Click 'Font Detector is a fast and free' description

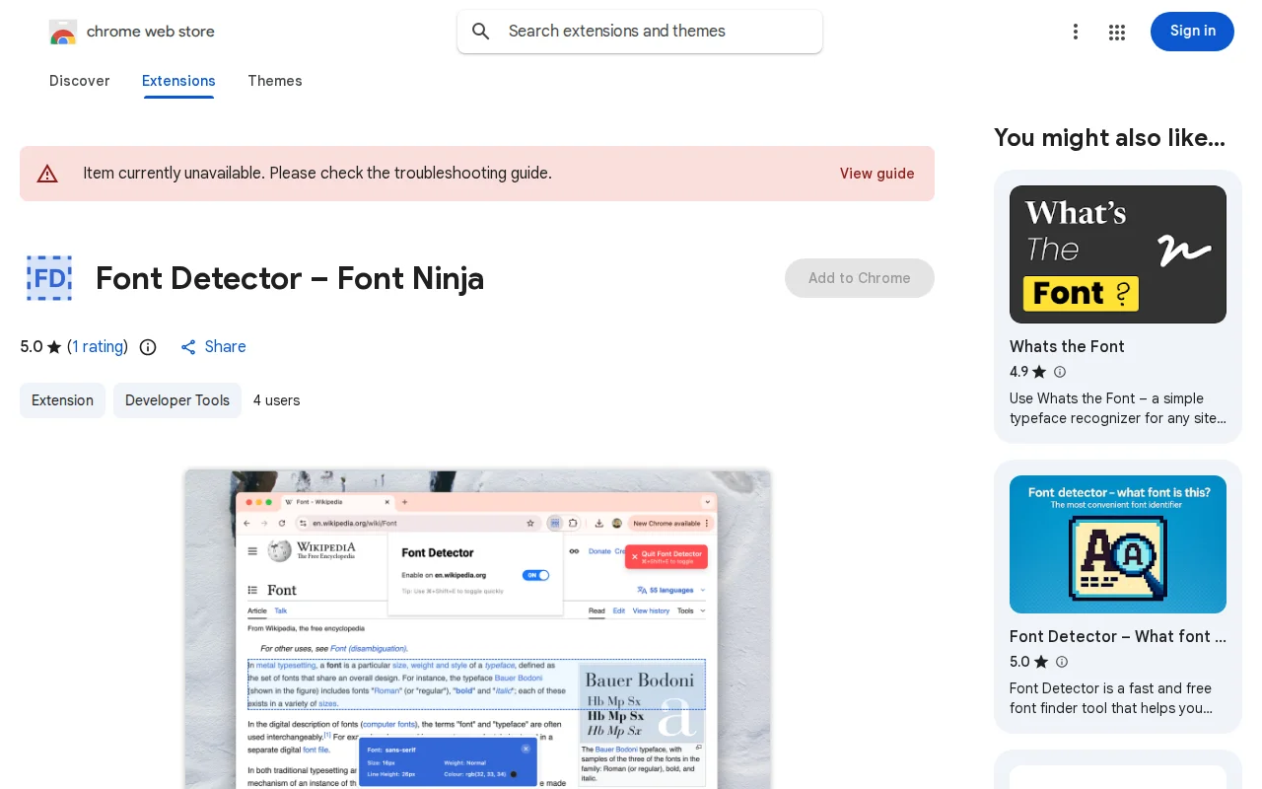coord(1110,698)
